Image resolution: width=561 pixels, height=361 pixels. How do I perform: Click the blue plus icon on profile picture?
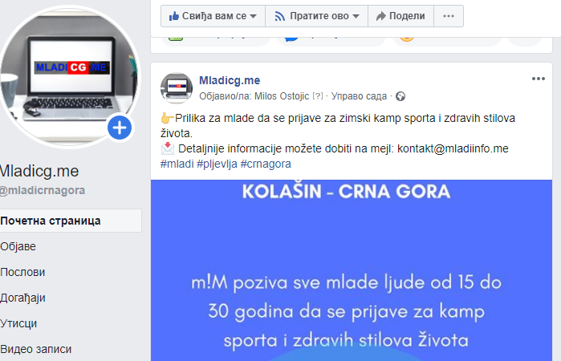[120, 128]
